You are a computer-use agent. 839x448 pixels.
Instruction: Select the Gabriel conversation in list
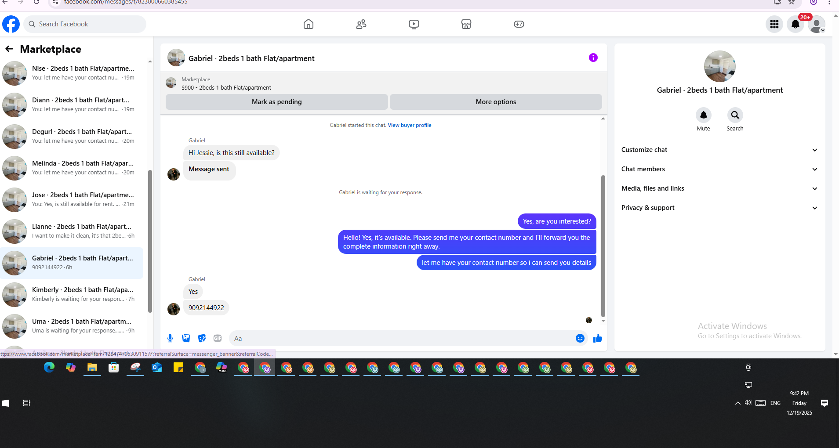click(x=73, y=263)
